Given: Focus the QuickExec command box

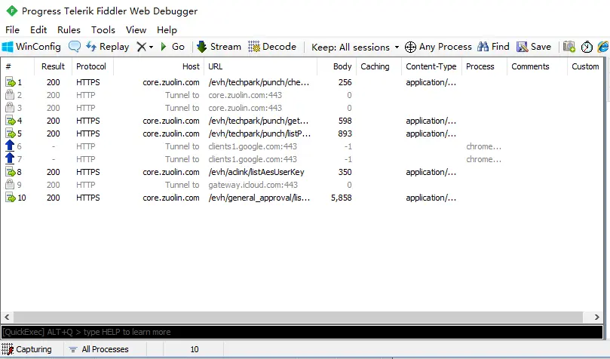Looking at the screenshot, I should [302, 332].
